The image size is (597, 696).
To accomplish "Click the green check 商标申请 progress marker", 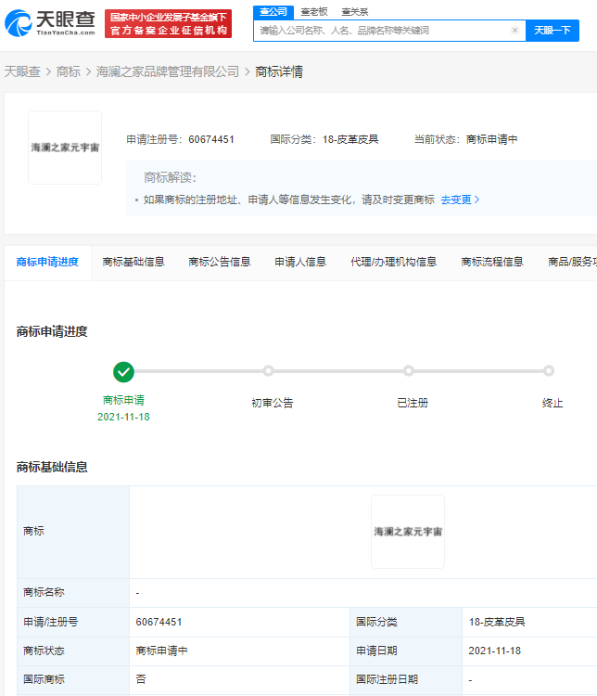I will (123, 372).
